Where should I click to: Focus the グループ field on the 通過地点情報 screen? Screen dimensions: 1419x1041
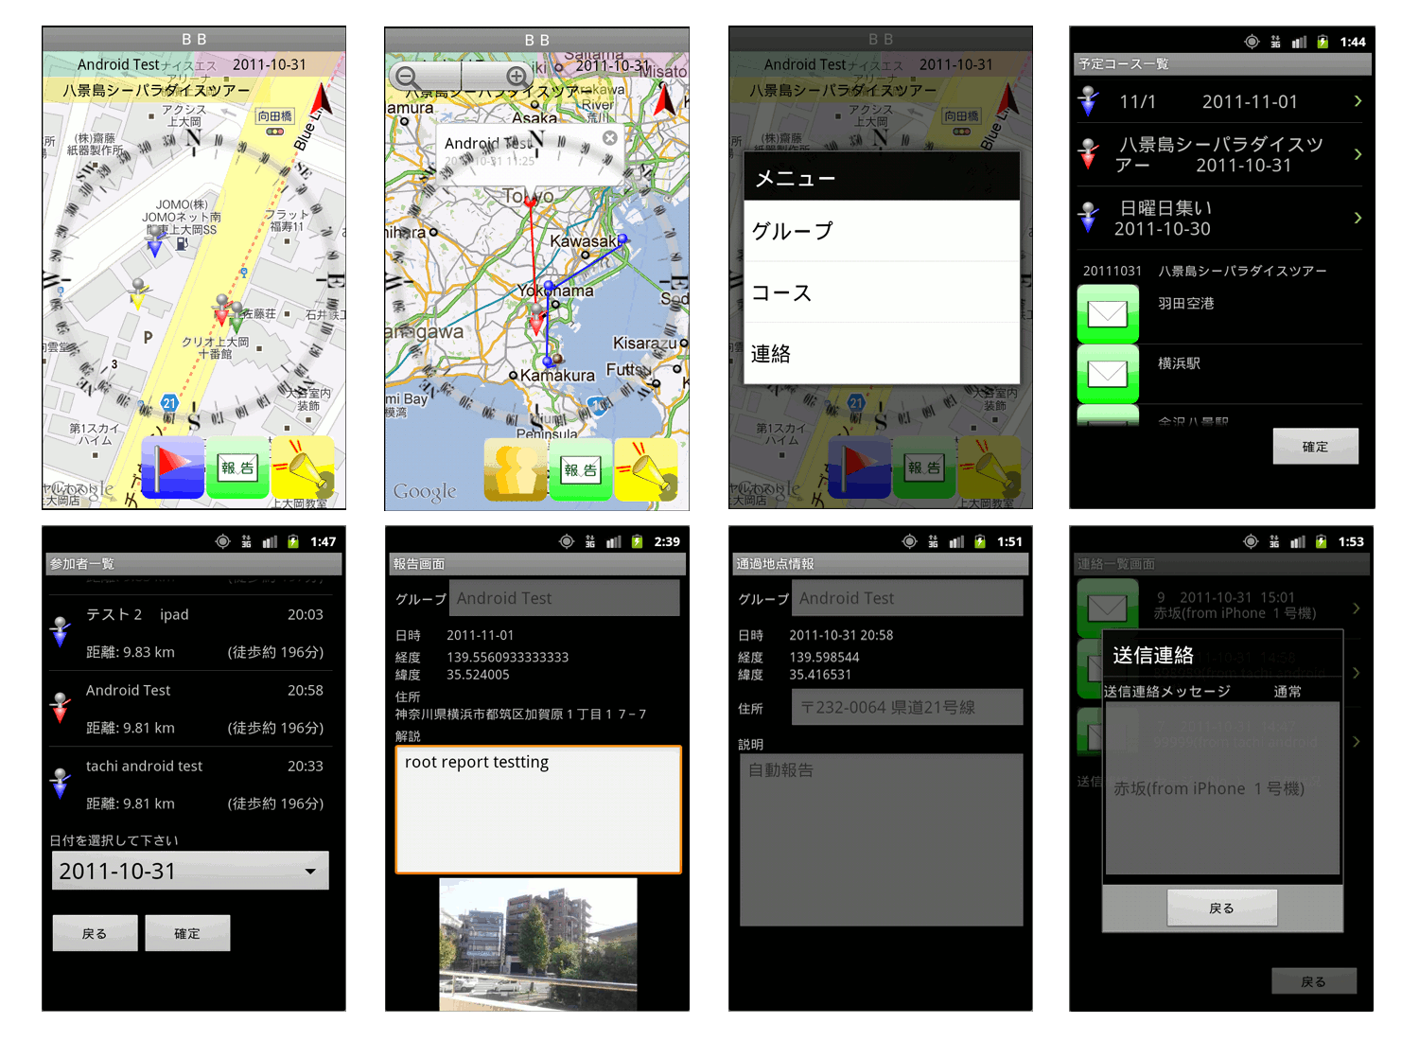tap(908, 598)
